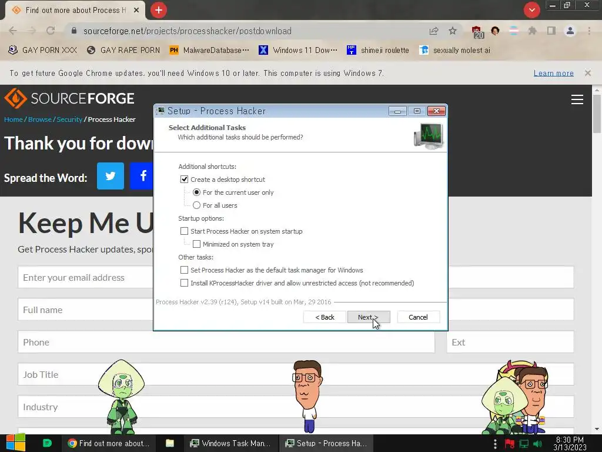This screenshot has height=452, width=602.
Task: Click the browser Forward arrow icon
Action: 32,31
